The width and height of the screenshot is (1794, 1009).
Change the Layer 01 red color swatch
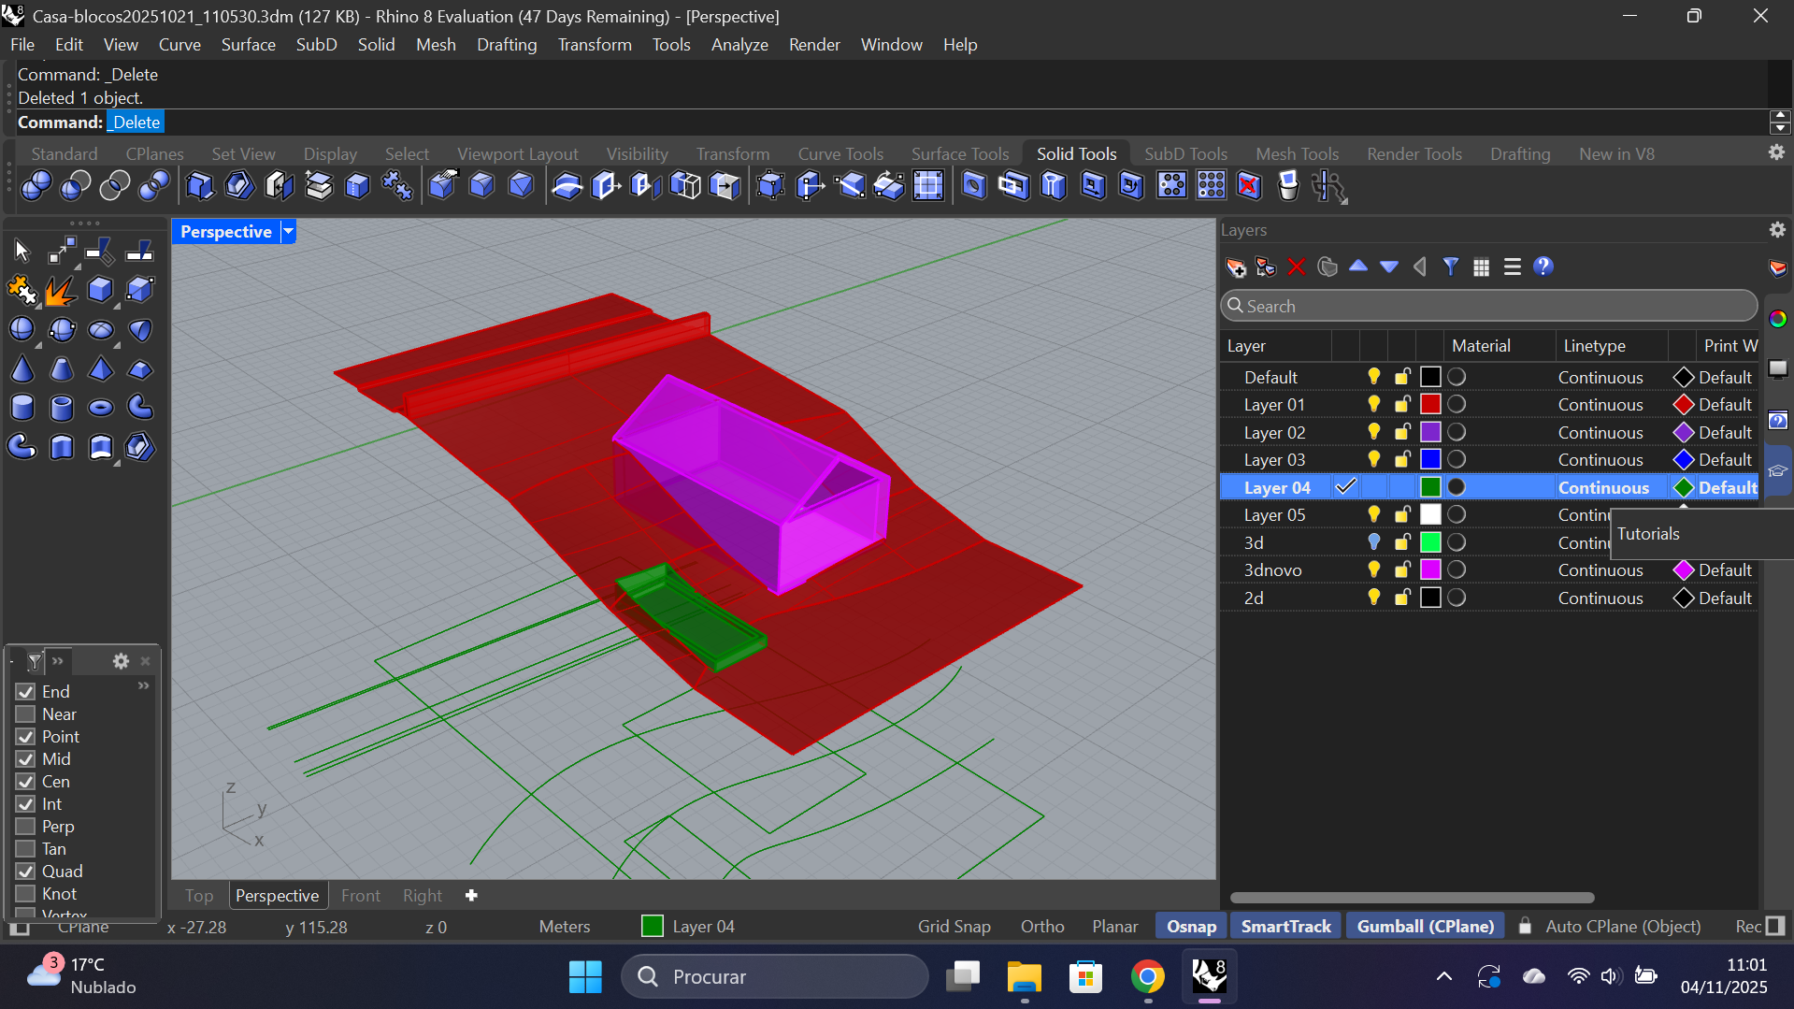[1429, 405]
